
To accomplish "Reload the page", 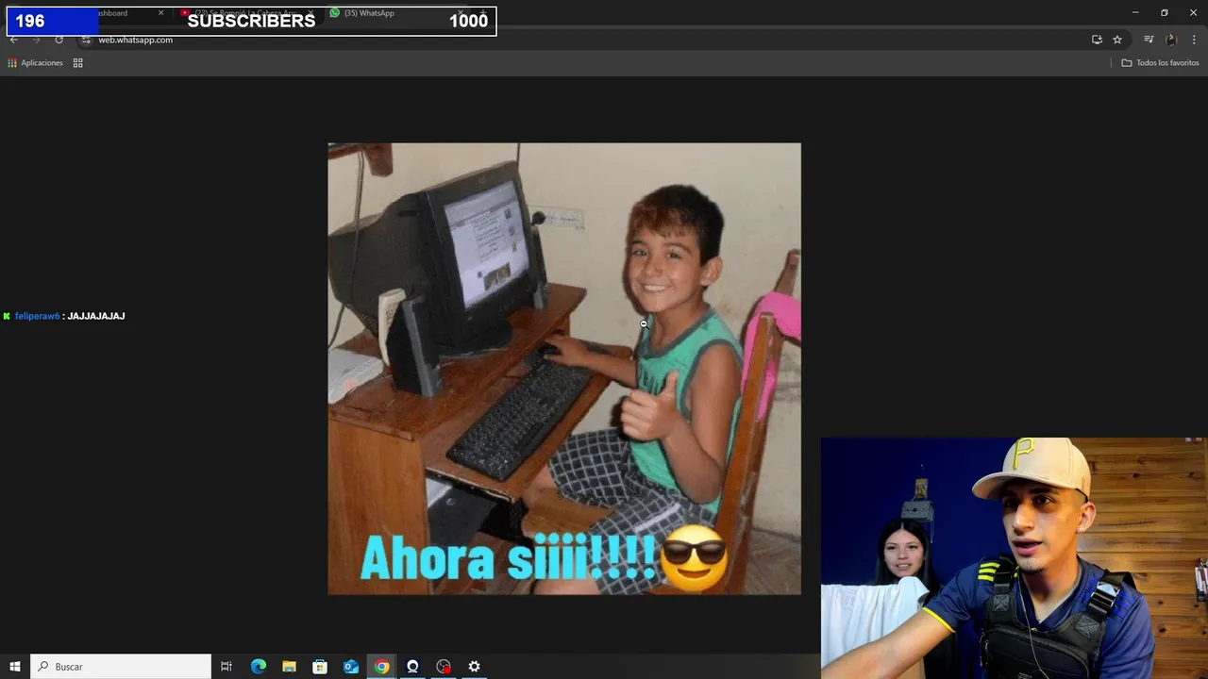I will tap(59, 40).
